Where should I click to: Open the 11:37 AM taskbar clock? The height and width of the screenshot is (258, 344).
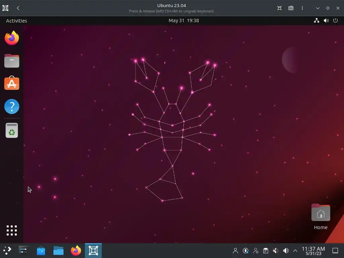tap(313, 251)
